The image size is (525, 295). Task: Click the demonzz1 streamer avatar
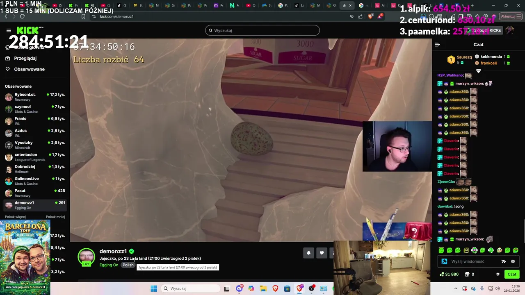pyautogui.click(x=86, y=257)
